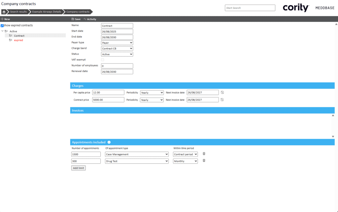Open the Monthly time period dropdown

(186, 161)
